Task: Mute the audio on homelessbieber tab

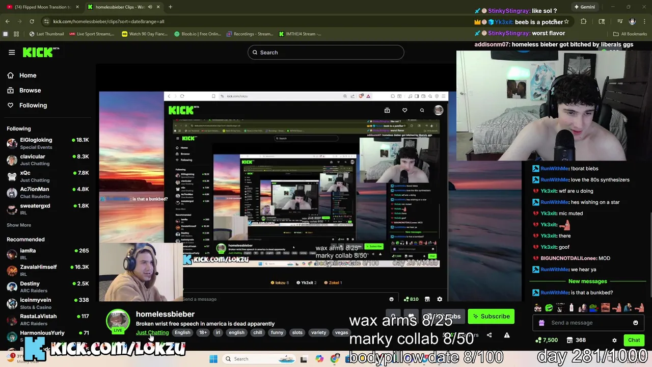Action: (x=150, y=7)
